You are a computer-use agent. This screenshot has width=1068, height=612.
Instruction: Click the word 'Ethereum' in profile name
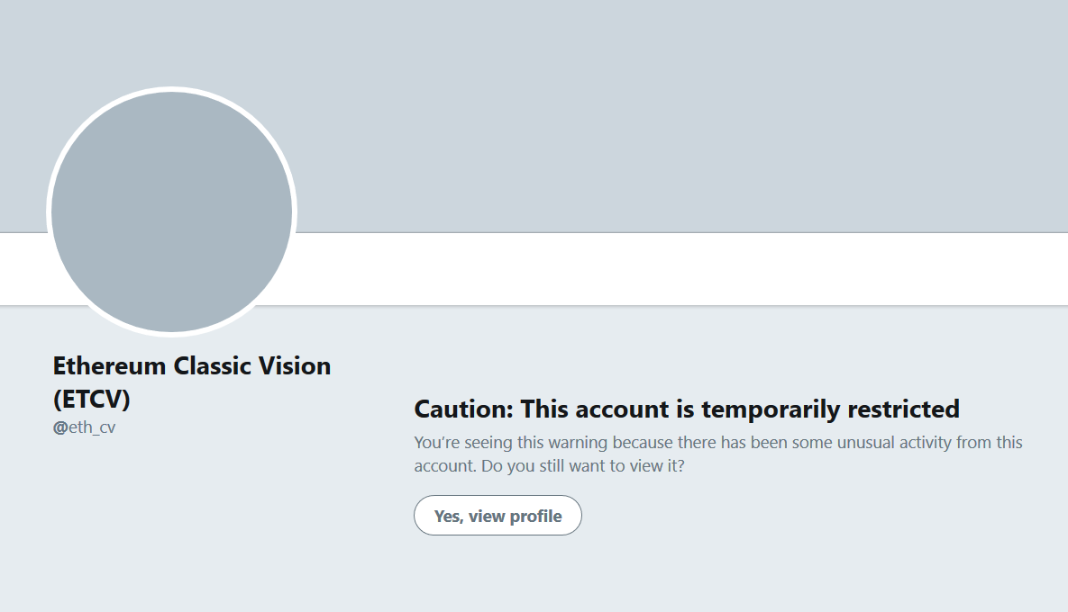pyautogui.click(x=110, y=365)
